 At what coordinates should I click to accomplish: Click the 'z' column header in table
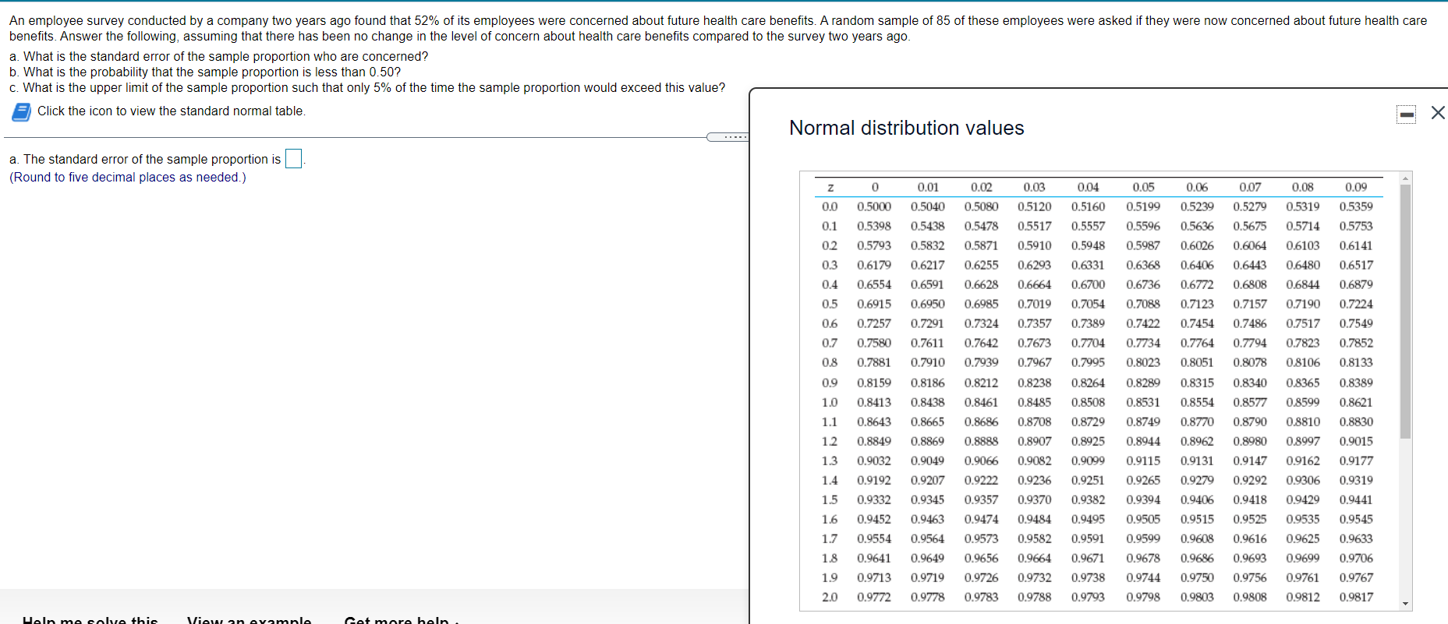[830, 188]
